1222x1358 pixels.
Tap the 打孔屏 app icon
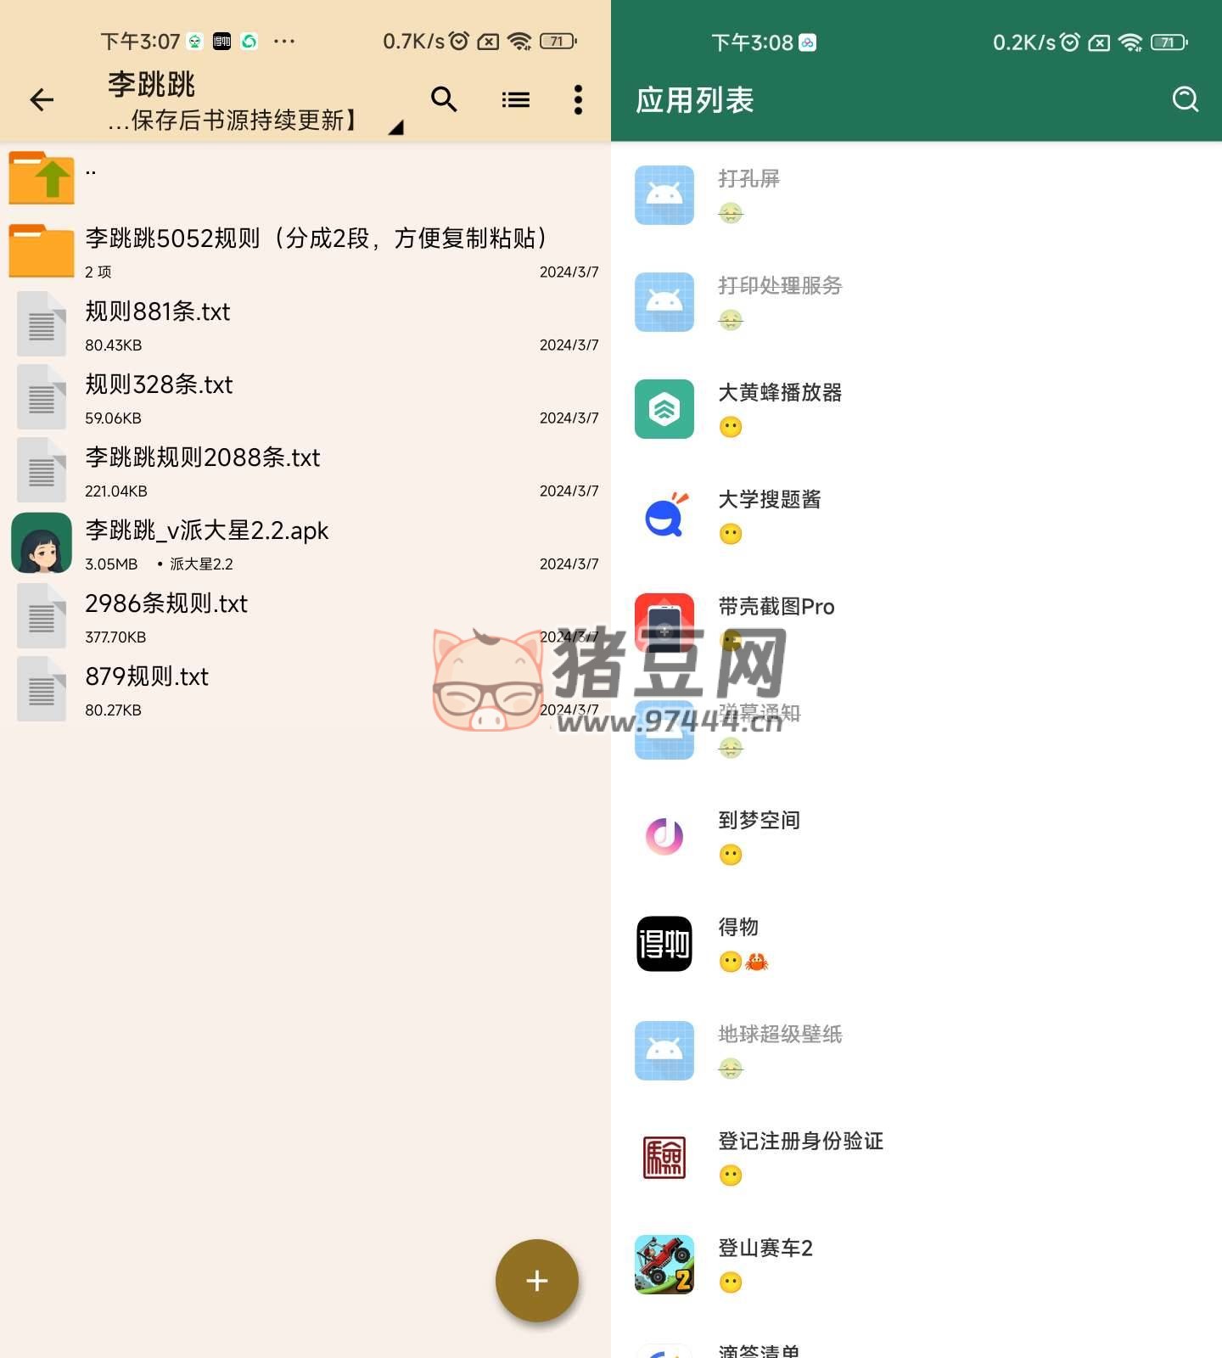click(x=664, y=195)
